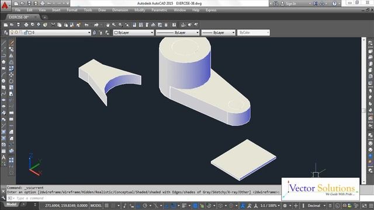Click the Redo arrow icon
374x210 pixels.
96,24
